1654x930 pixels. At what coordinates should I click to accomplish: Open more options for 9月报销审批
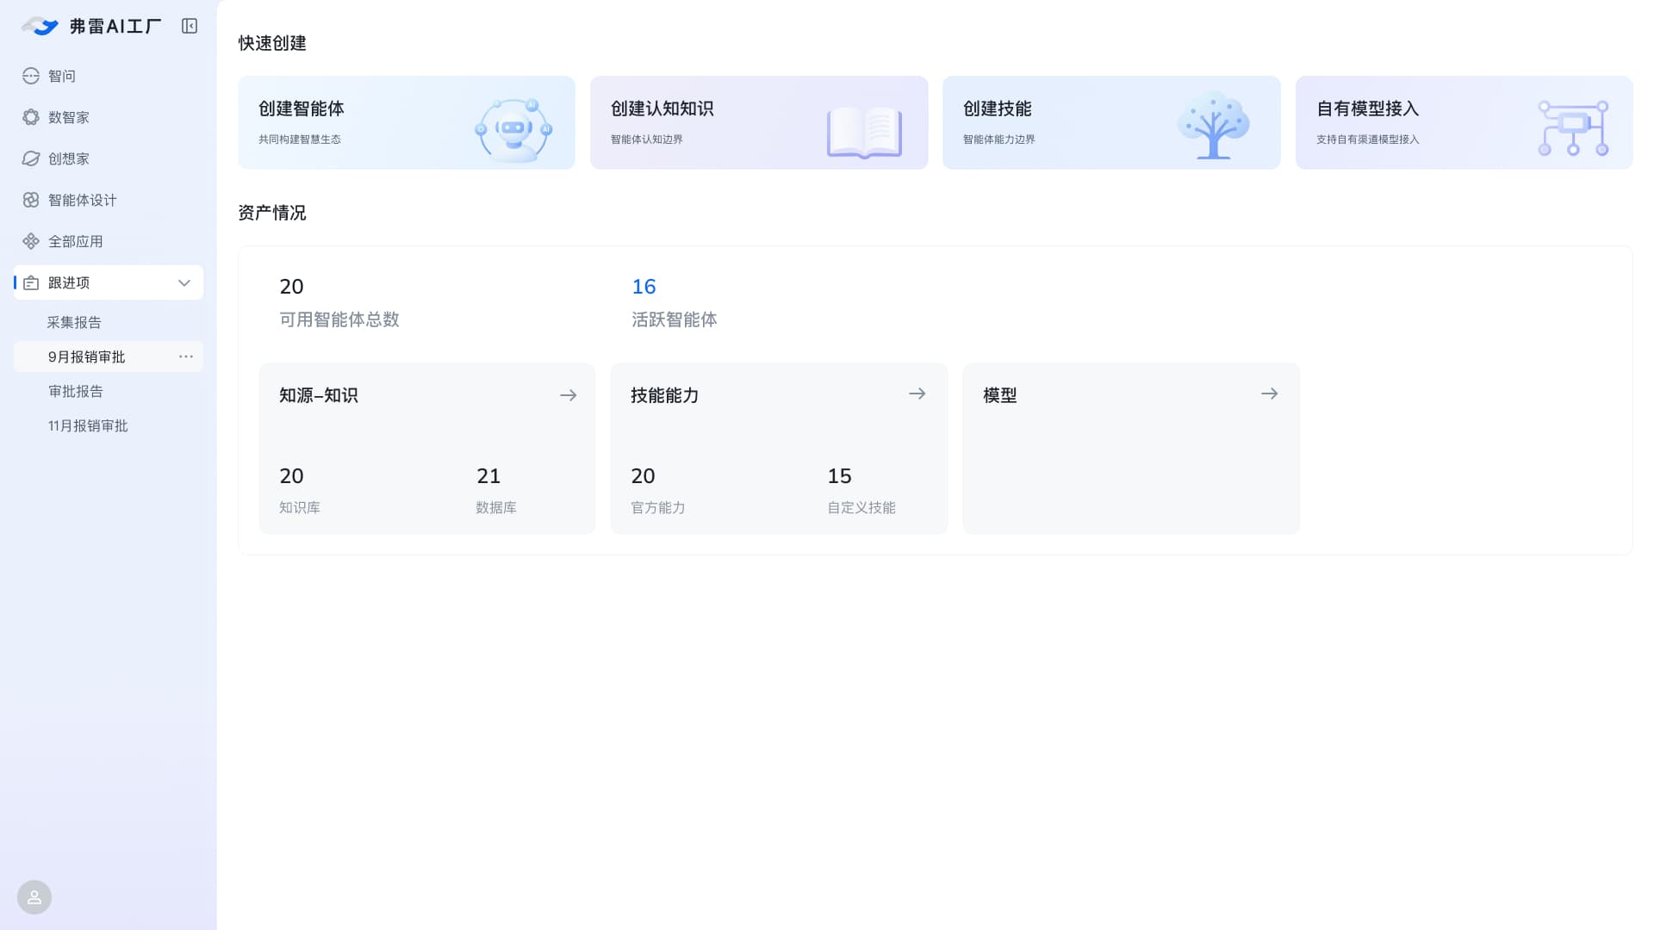(x=186, y=356)
